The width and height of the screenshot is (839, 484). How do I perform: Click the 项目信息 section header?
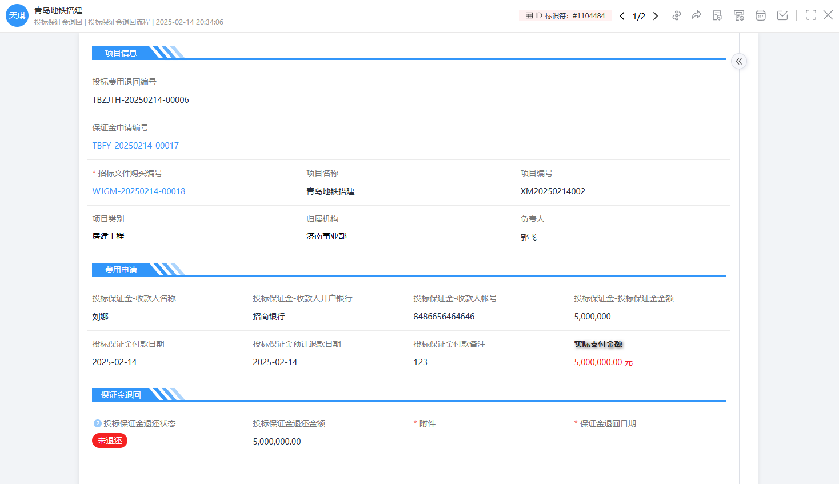[121, 53]
